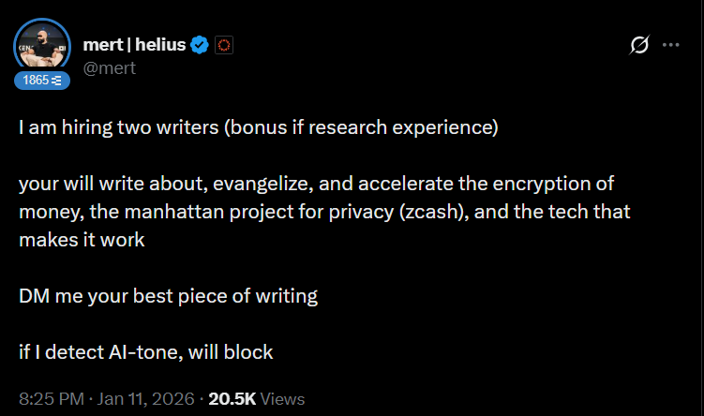This screenshot has width=704, height=416.
Task: Click the "DM me your best piece of writing" line
Action: tap(168, 296)
